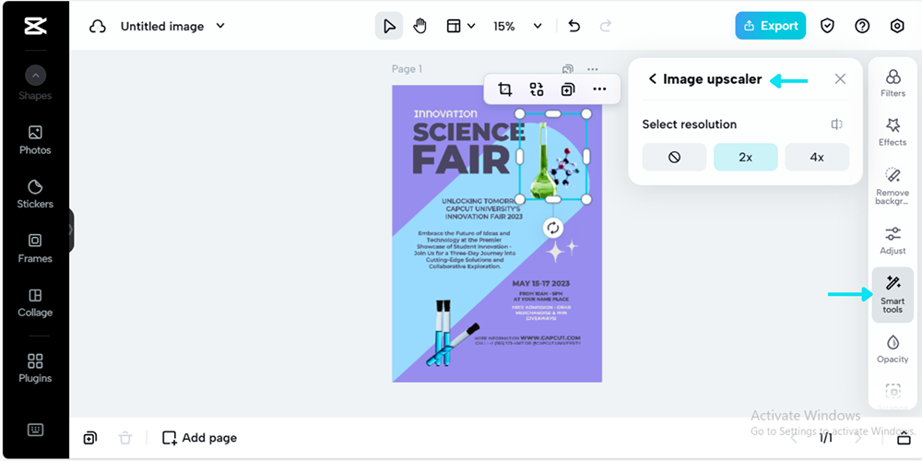
Task: Click the rotate handle below the selected image
Action: pos(552,228)
